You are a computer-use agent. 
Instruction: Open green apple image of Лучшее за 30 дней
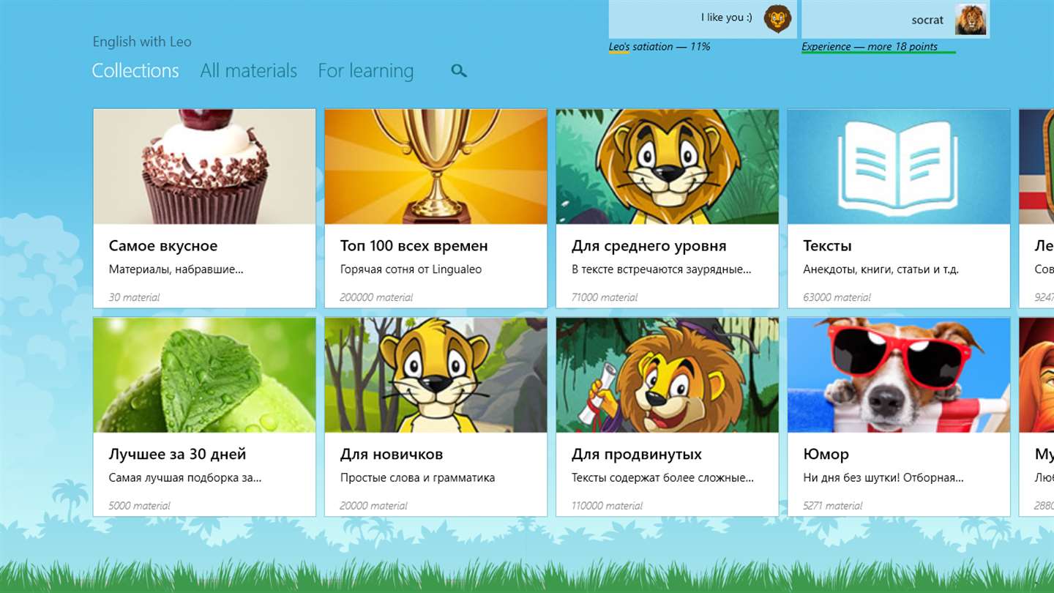coord(205,375)
